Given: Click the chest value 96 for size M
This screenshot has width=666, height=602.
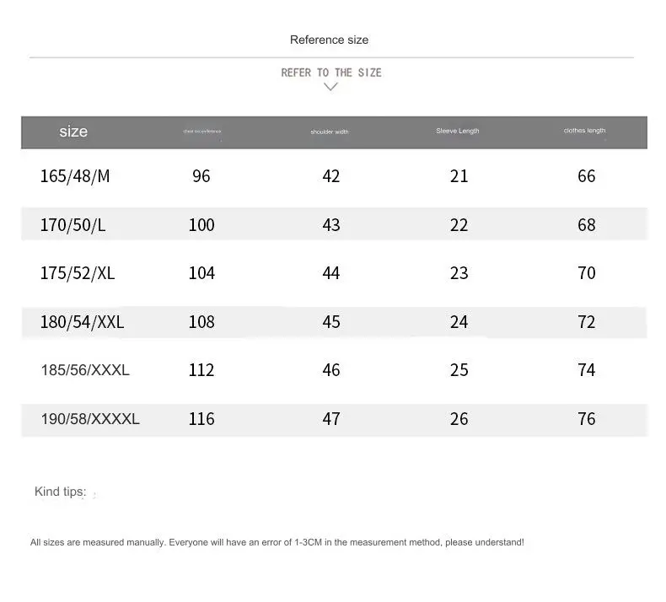Looking at the screenshot, I should [201, 176].
